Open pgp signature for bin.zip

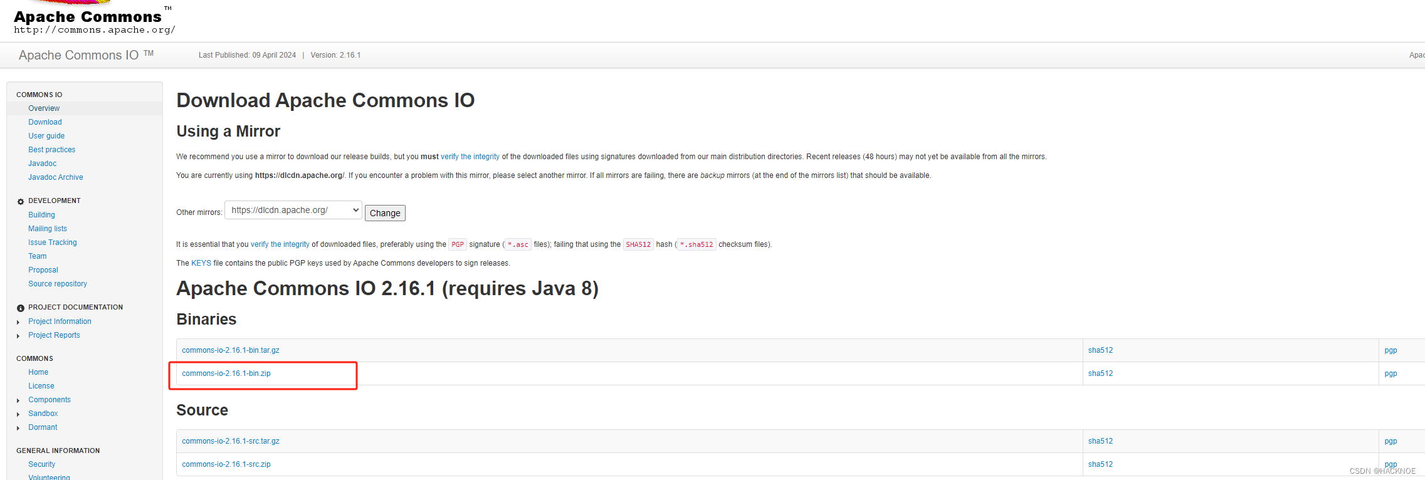(1391, 373)
